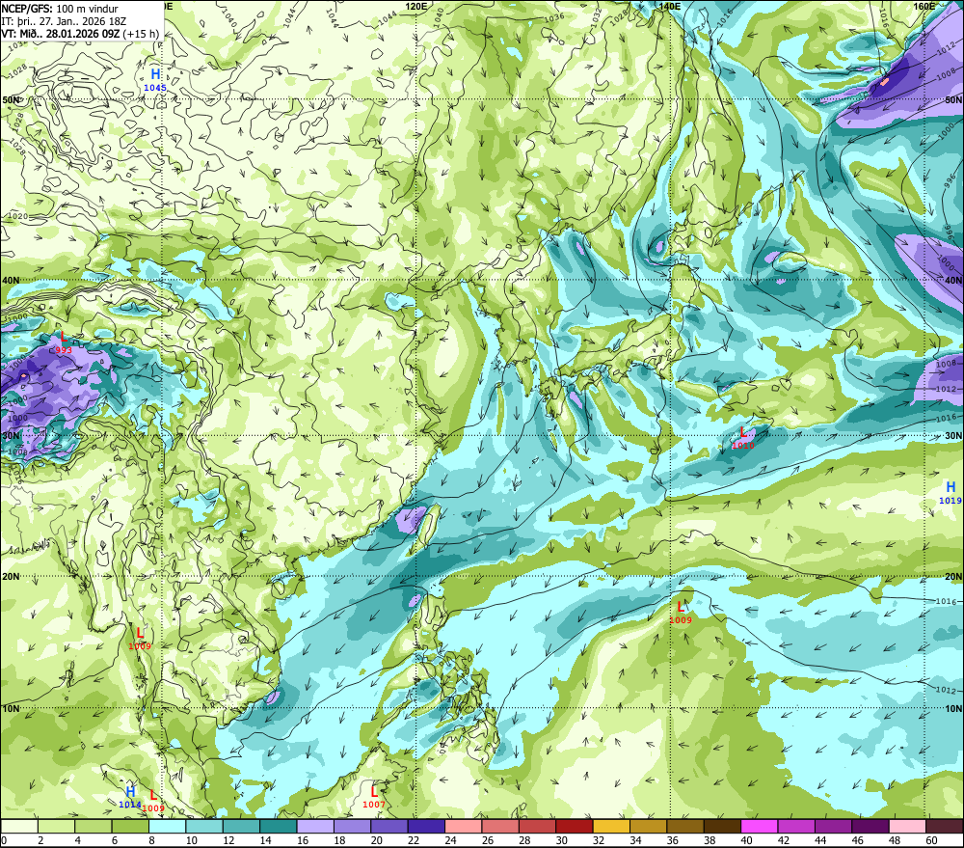
Task: Select the pale cyan 8–10 legend swatch
Action: coord(167,826)
